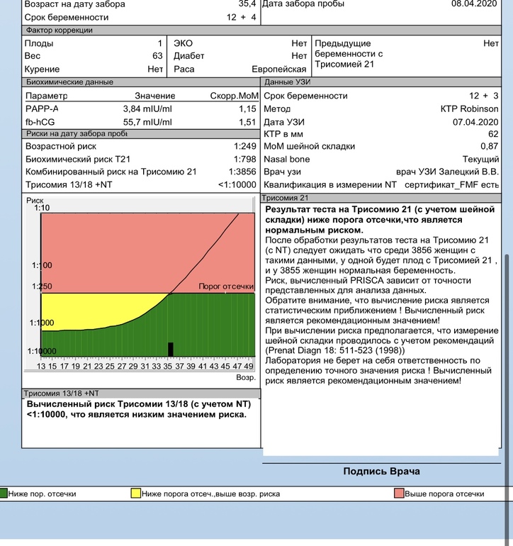513x546 pixels.
Task: Click the yellow legend color square
Action: pyautogui.click(x=135, y=494)
